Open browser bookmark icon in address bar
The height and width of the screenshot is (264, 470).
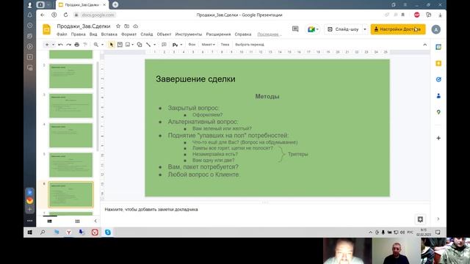pyautogui.click(x=403, y=15)
